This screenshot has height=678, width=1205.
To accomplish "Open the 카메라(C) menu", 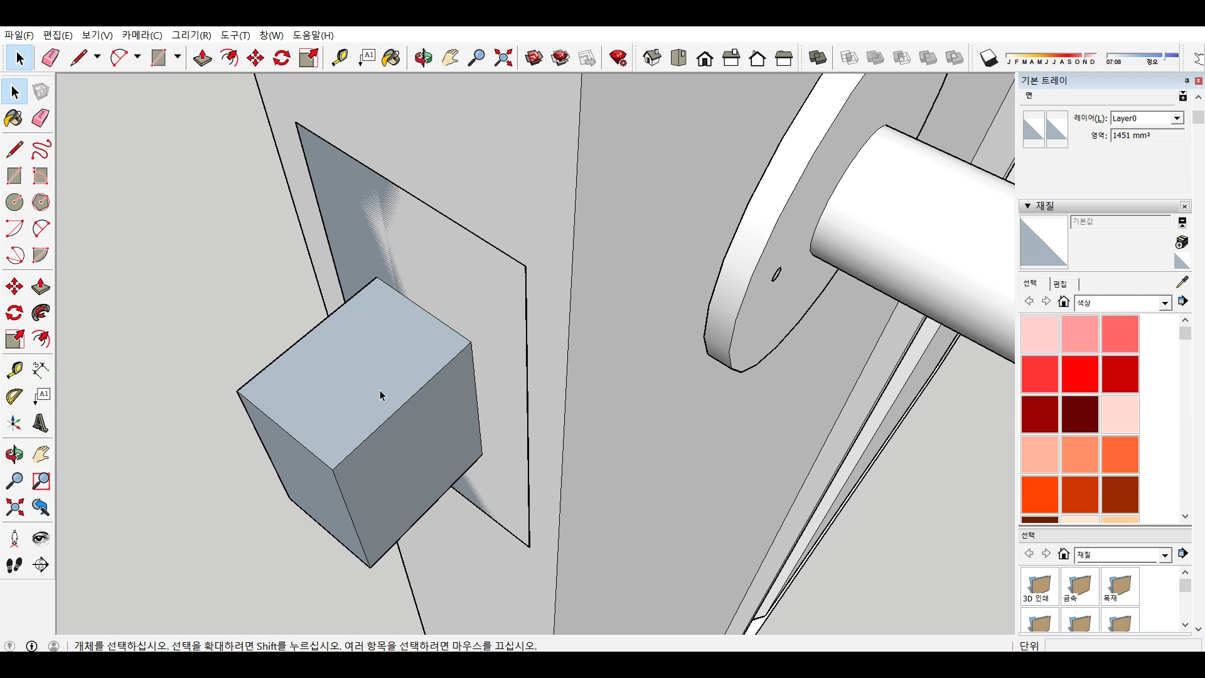I will click(x=142, y=35).
